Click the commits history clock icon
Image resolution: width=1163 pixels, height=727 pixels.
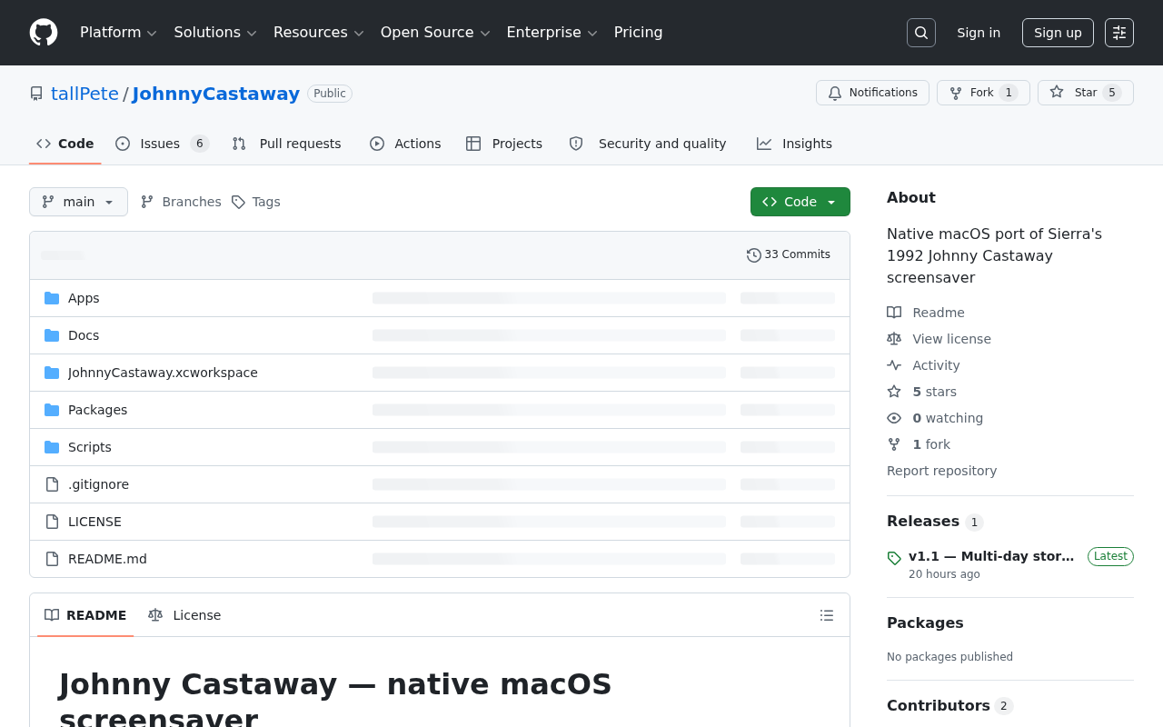tap(754, 255)
